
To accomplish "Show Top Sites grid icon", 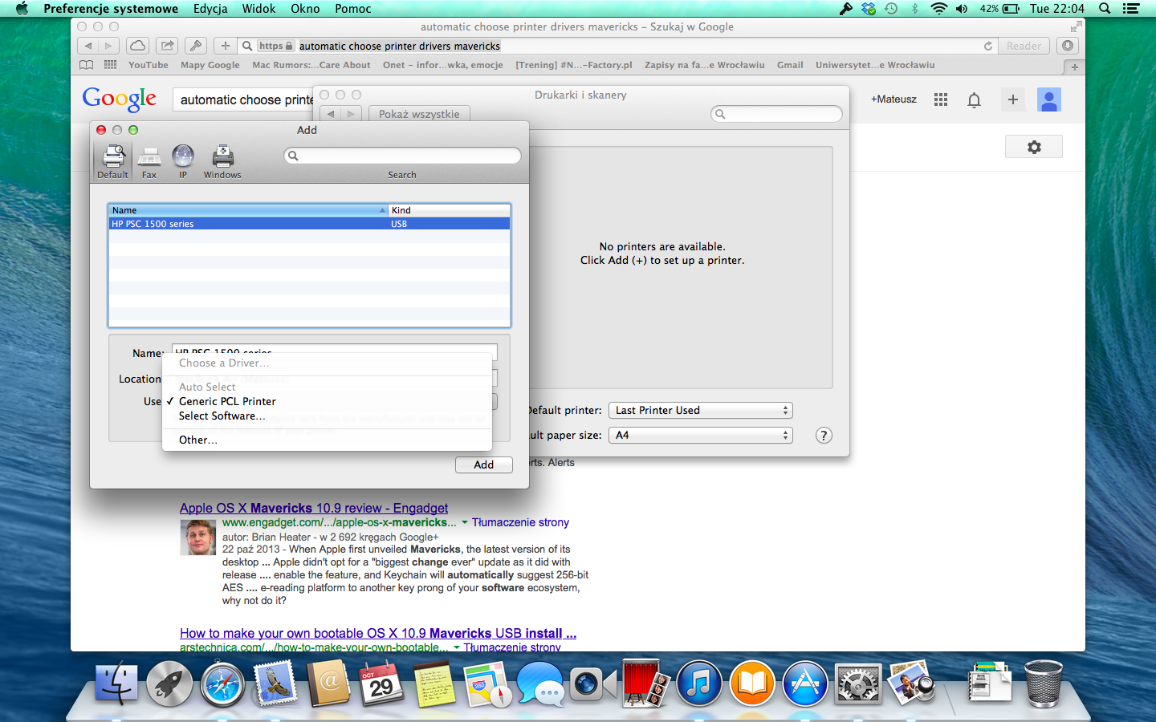I will [x=111, y=65].
